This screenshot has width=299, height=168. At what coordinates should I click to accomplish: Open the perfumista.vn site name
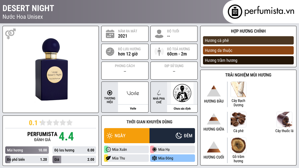[269, 11]
